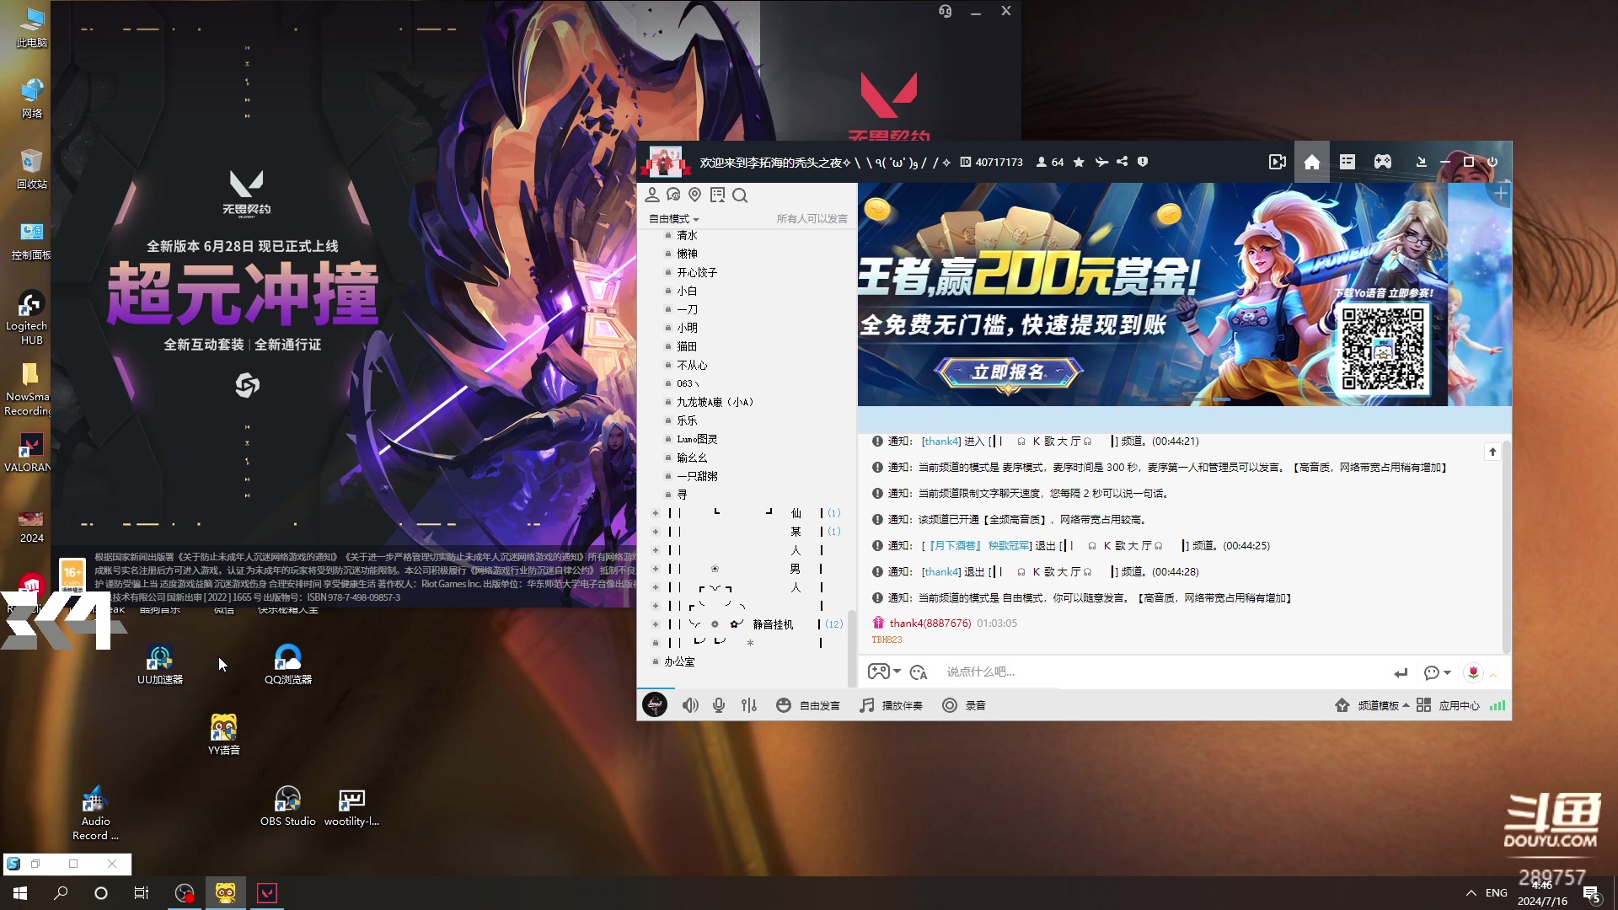Viewport: 1618px width, 910px height.
Task: Click the location pin icon above channel list
Action: pyautogui.click(x=695, y=195)
